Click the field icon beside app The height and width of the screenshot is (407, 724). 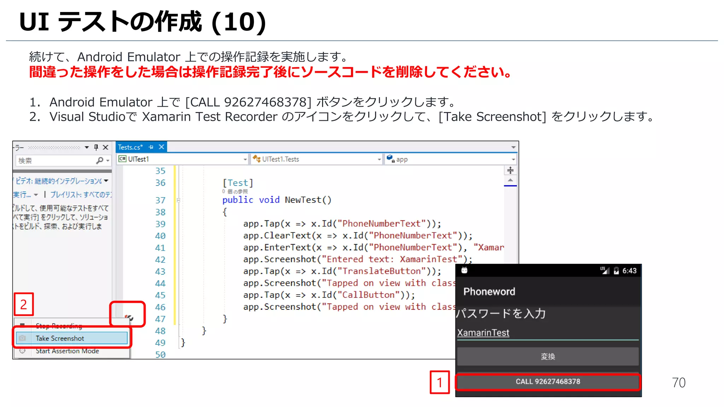(x=390, y=159)
